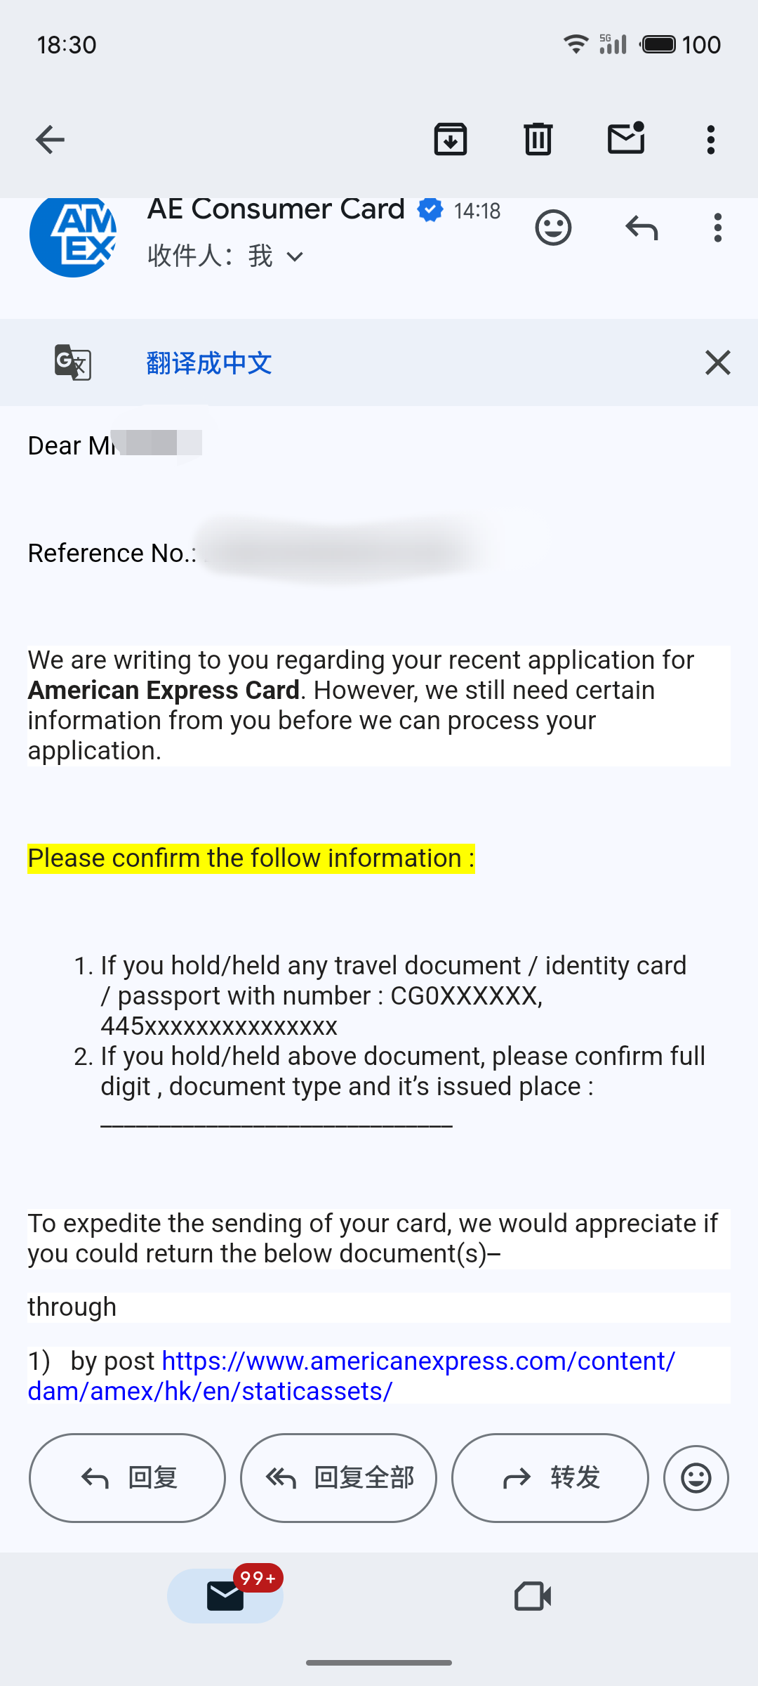The image size is (758, 1686).
Task: Open message options three-dot menu
Action: point(717,228)
